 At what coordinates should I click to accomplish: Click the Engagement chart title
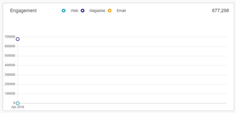tap(23, 11)
